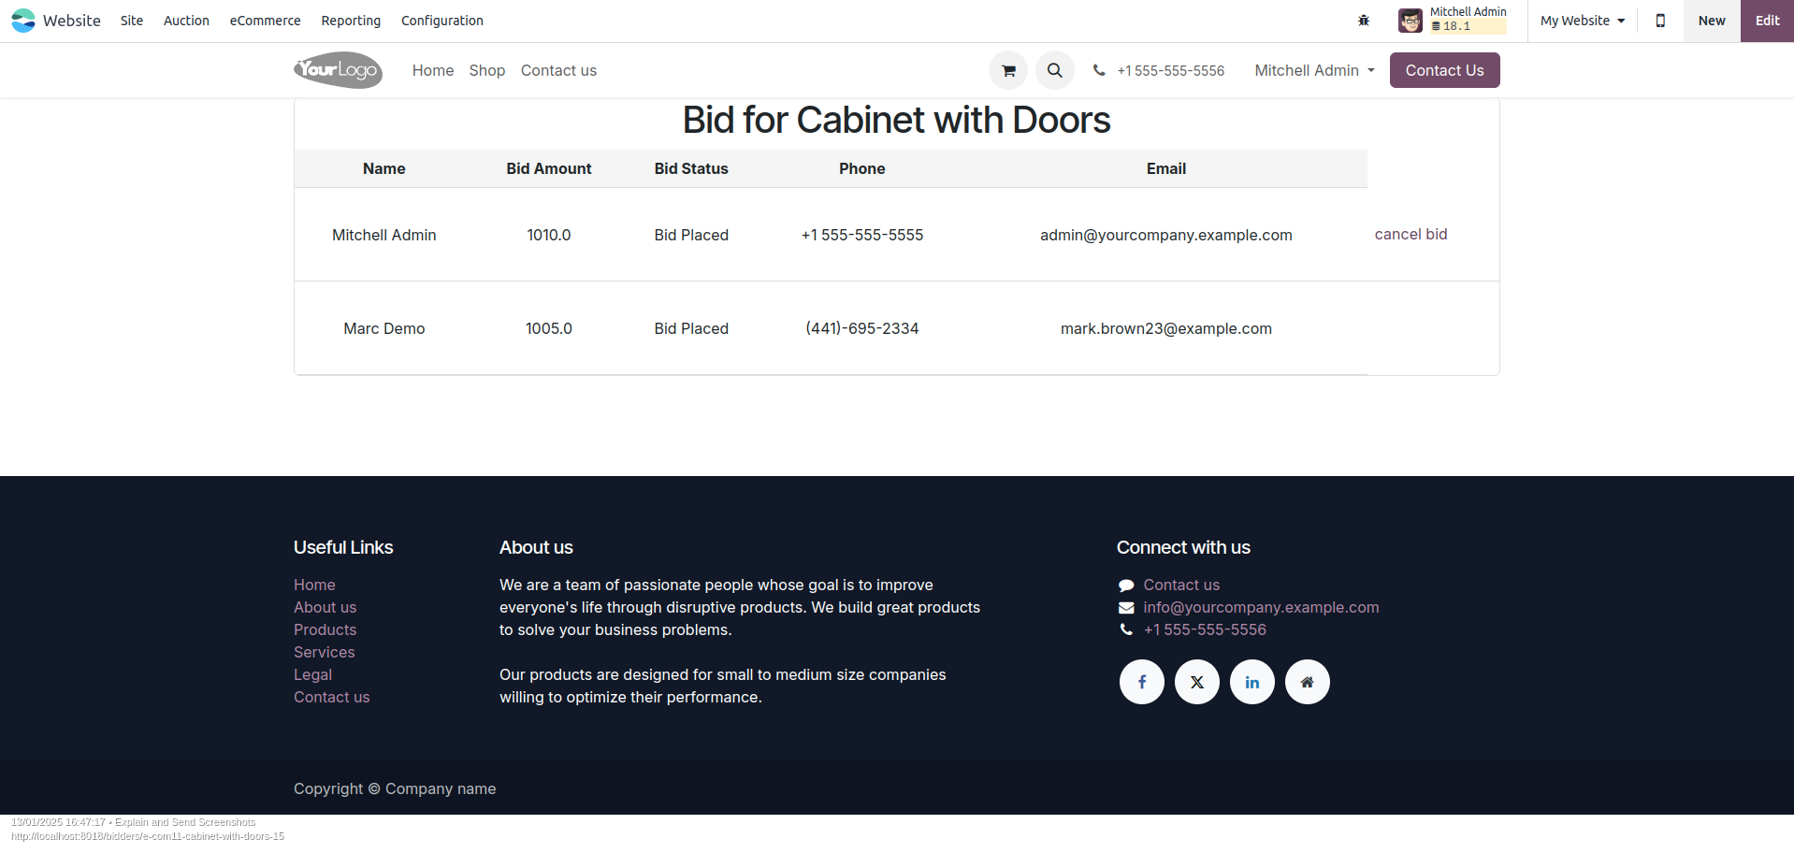Click the Edit button in top bar
Image resolution: width=1794 pixels, height=853 pixels.
pos(1767,21)
